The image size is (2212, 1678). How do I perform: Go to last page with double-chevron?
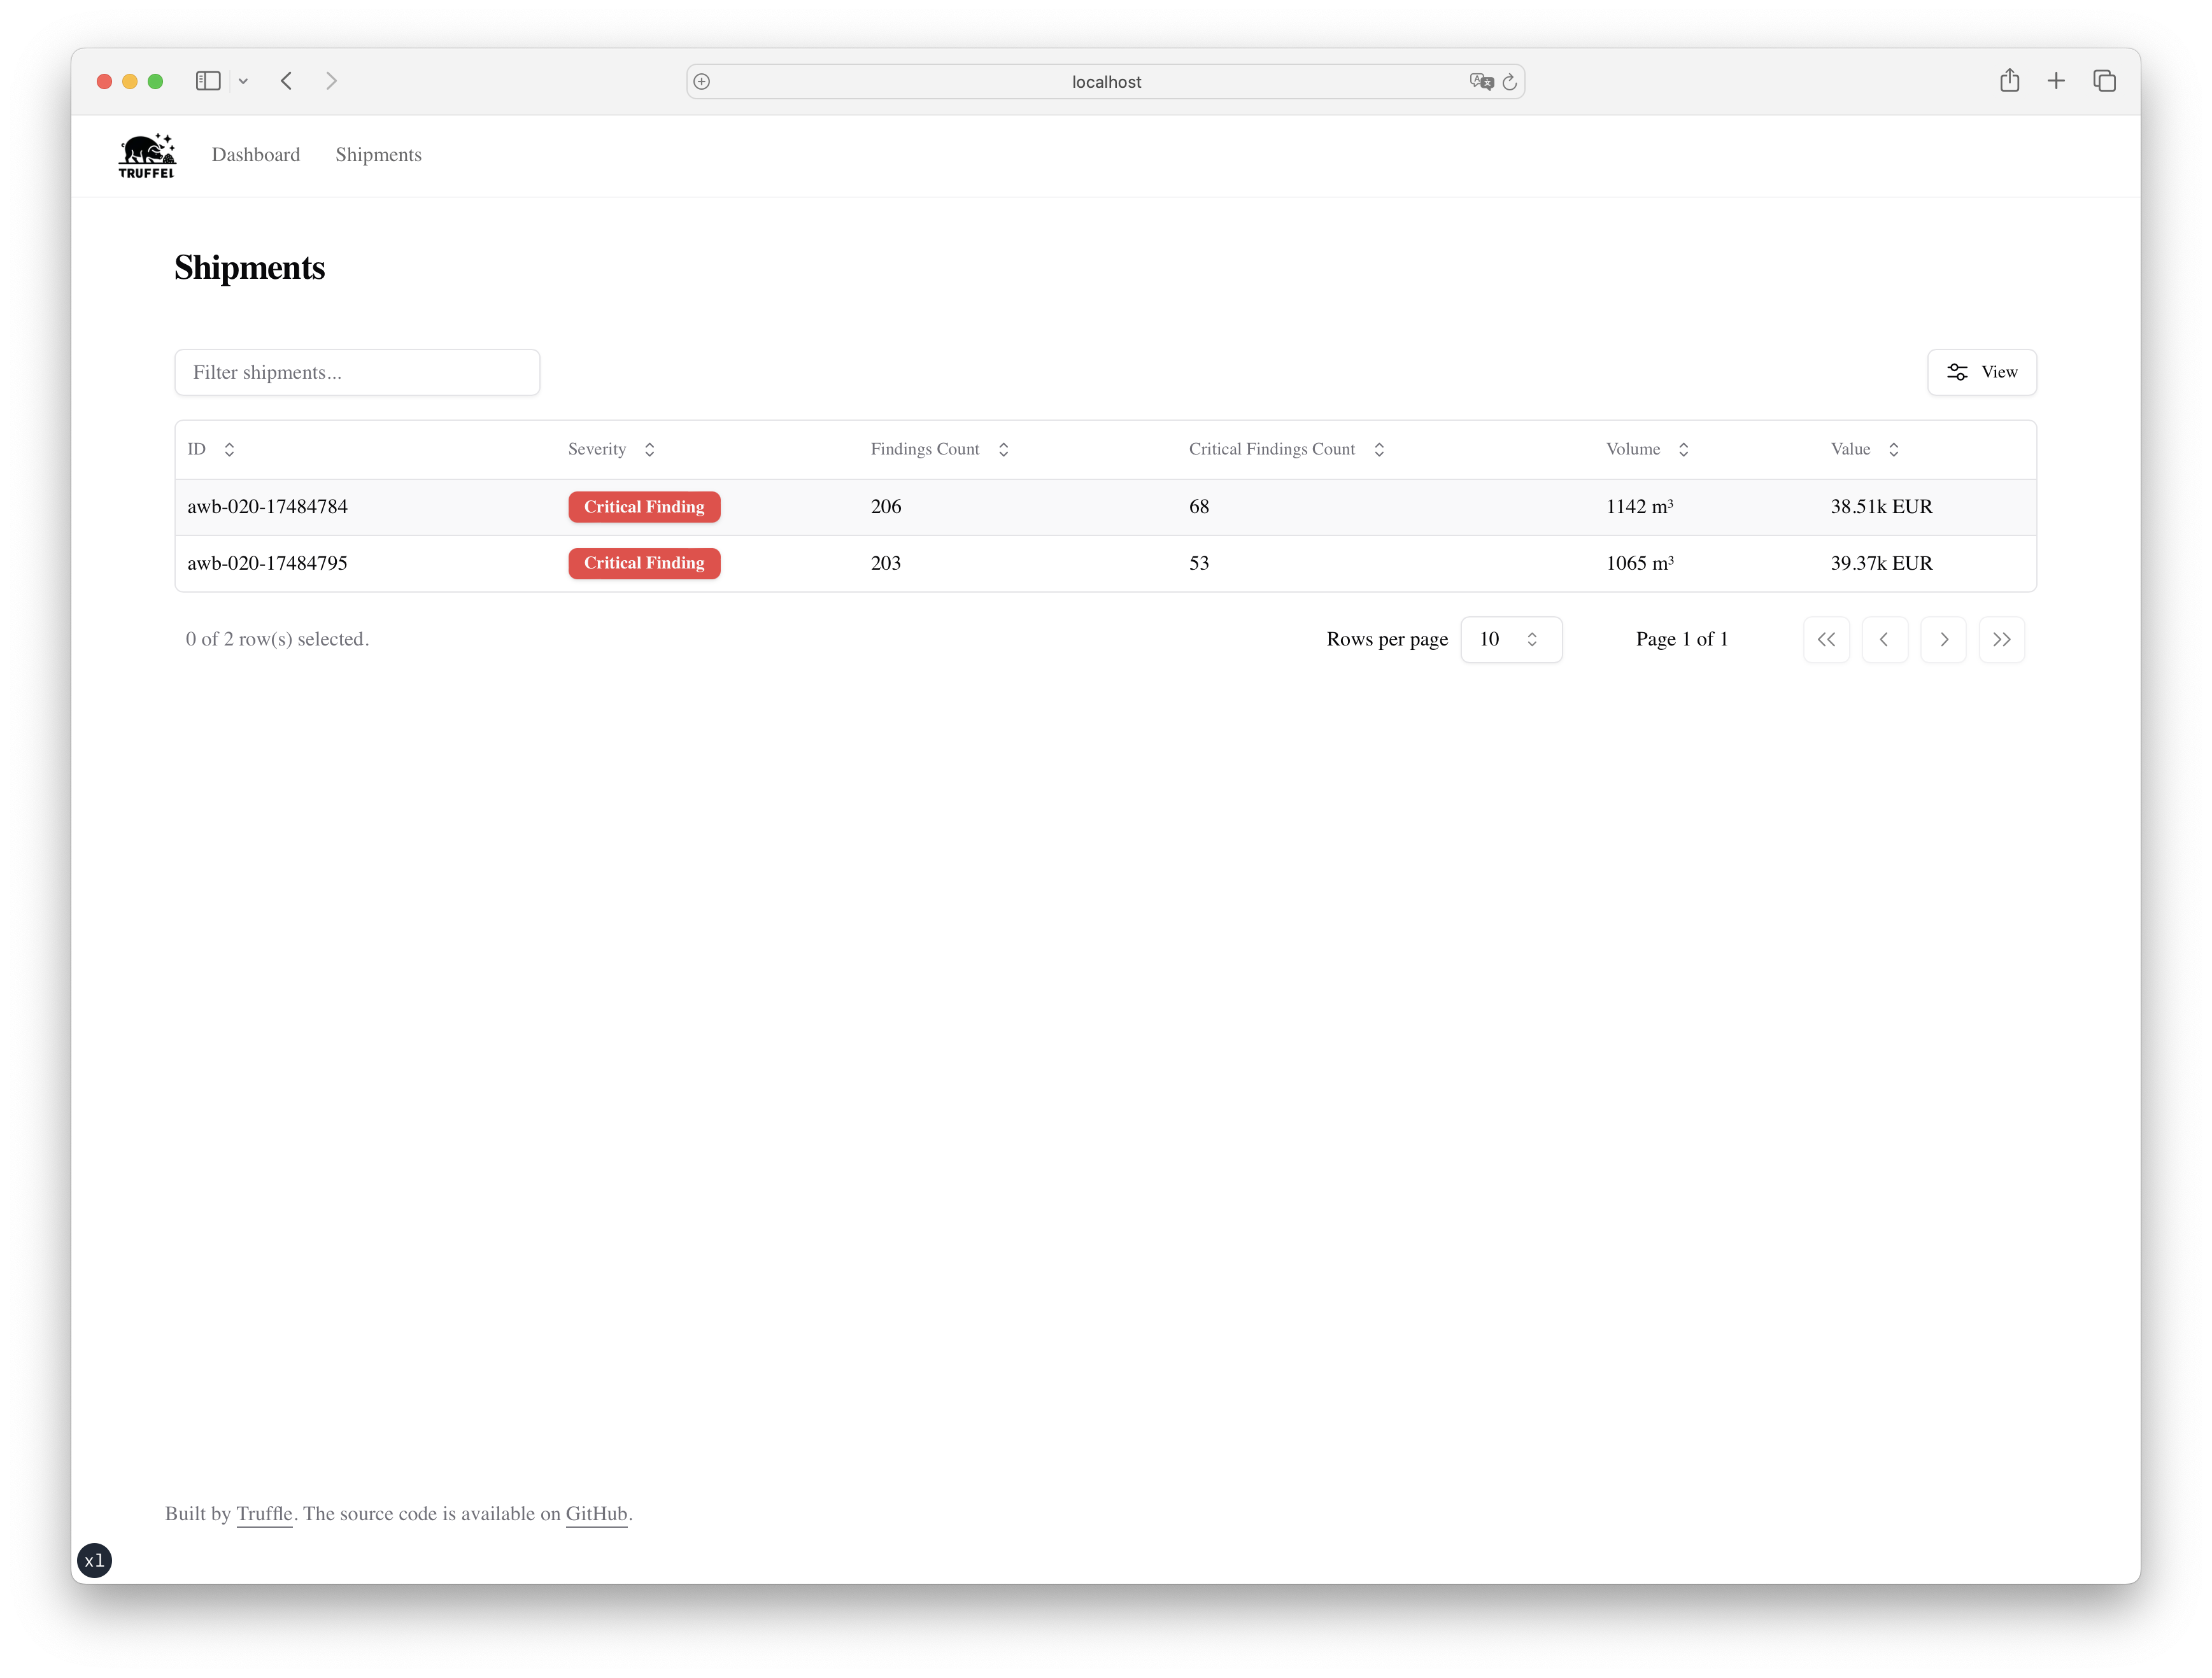2001,639
